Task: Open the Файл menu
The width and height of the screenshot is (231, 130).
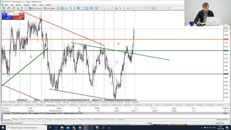Action: (6, 5)
